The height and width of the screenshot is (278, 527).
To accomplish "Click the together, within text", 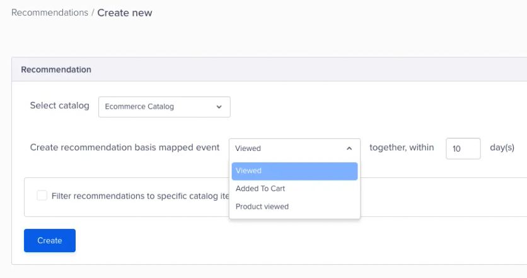I will (x=402, y=148).
